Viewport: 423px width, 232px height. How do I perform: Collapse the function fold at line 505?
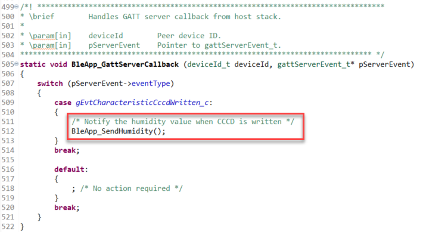click(x=17, y=64)
